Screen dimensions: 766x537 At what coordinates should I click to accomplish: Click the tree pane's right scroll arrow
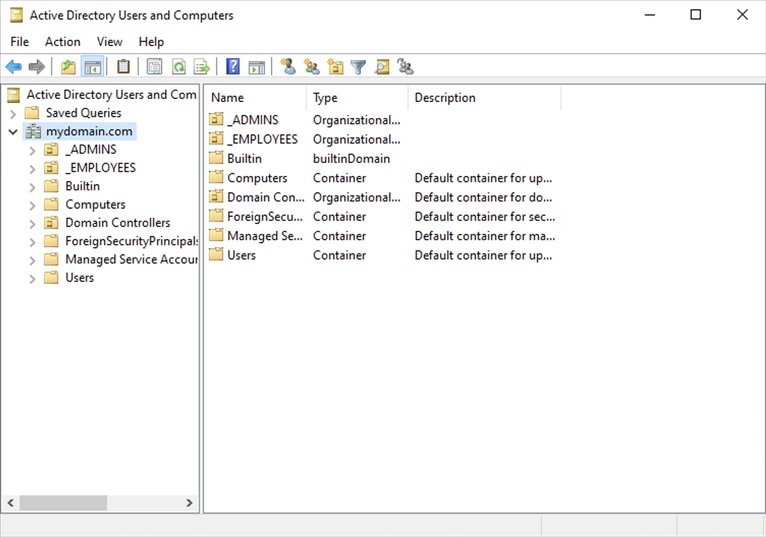tap(189, 503)
